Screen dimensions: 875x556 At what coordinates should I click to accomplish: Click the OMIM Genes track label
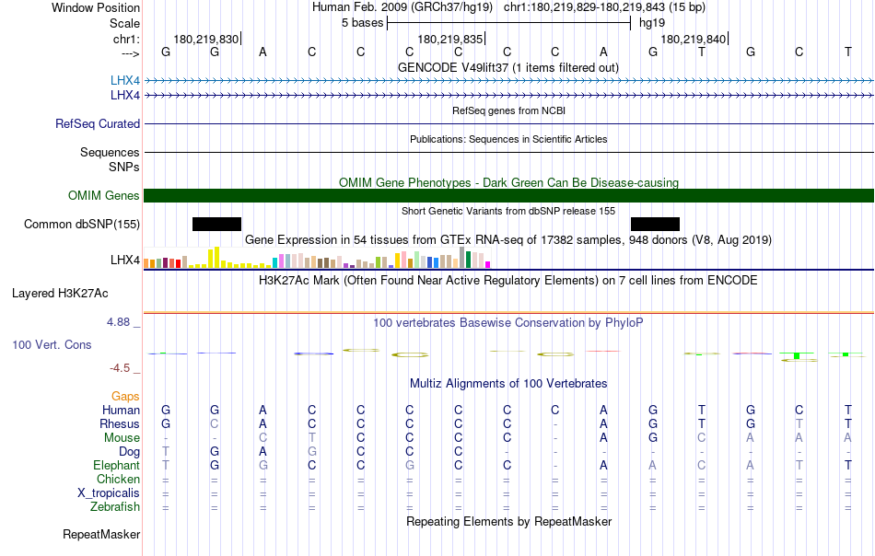click(104, 196)
